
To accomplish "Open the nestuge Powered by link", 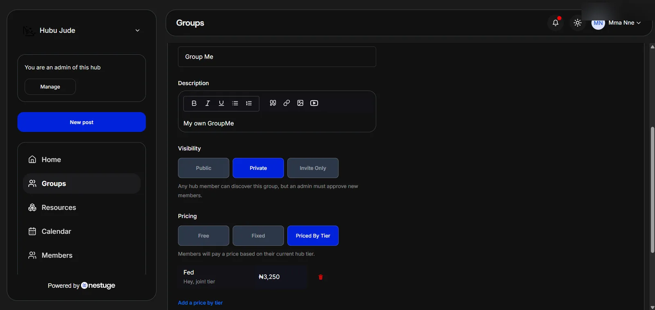I will [x=98, y=285].
